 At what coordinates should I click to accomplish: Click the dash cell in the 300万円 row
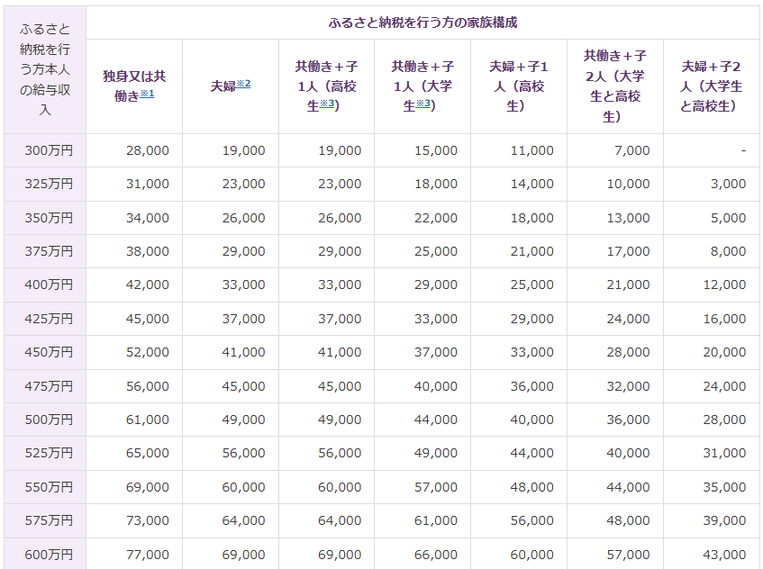coord(743,150)
